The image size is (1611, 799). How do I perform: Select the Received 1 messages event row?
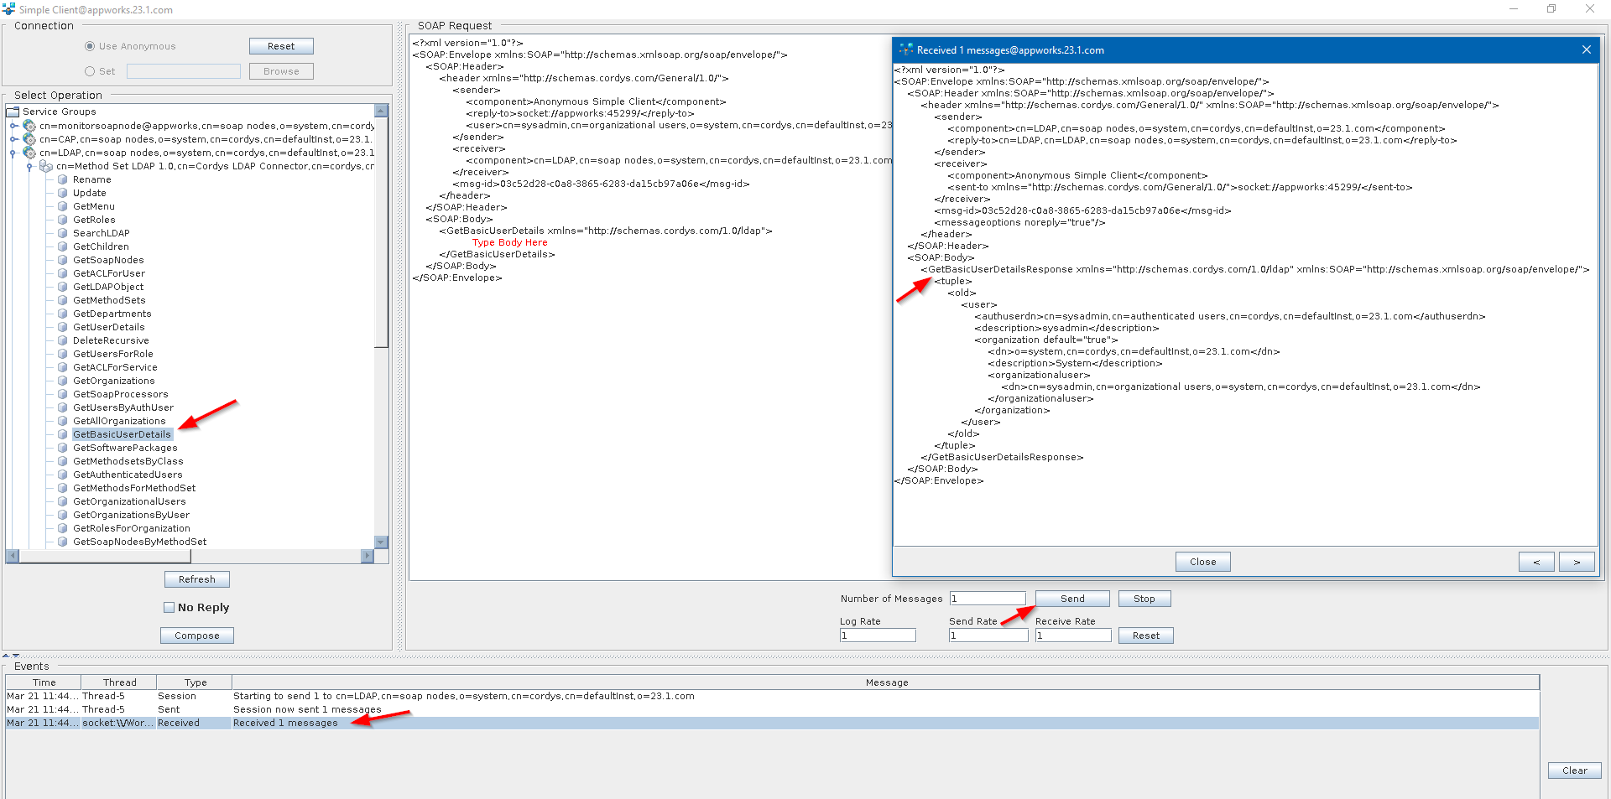pos(285,723)
